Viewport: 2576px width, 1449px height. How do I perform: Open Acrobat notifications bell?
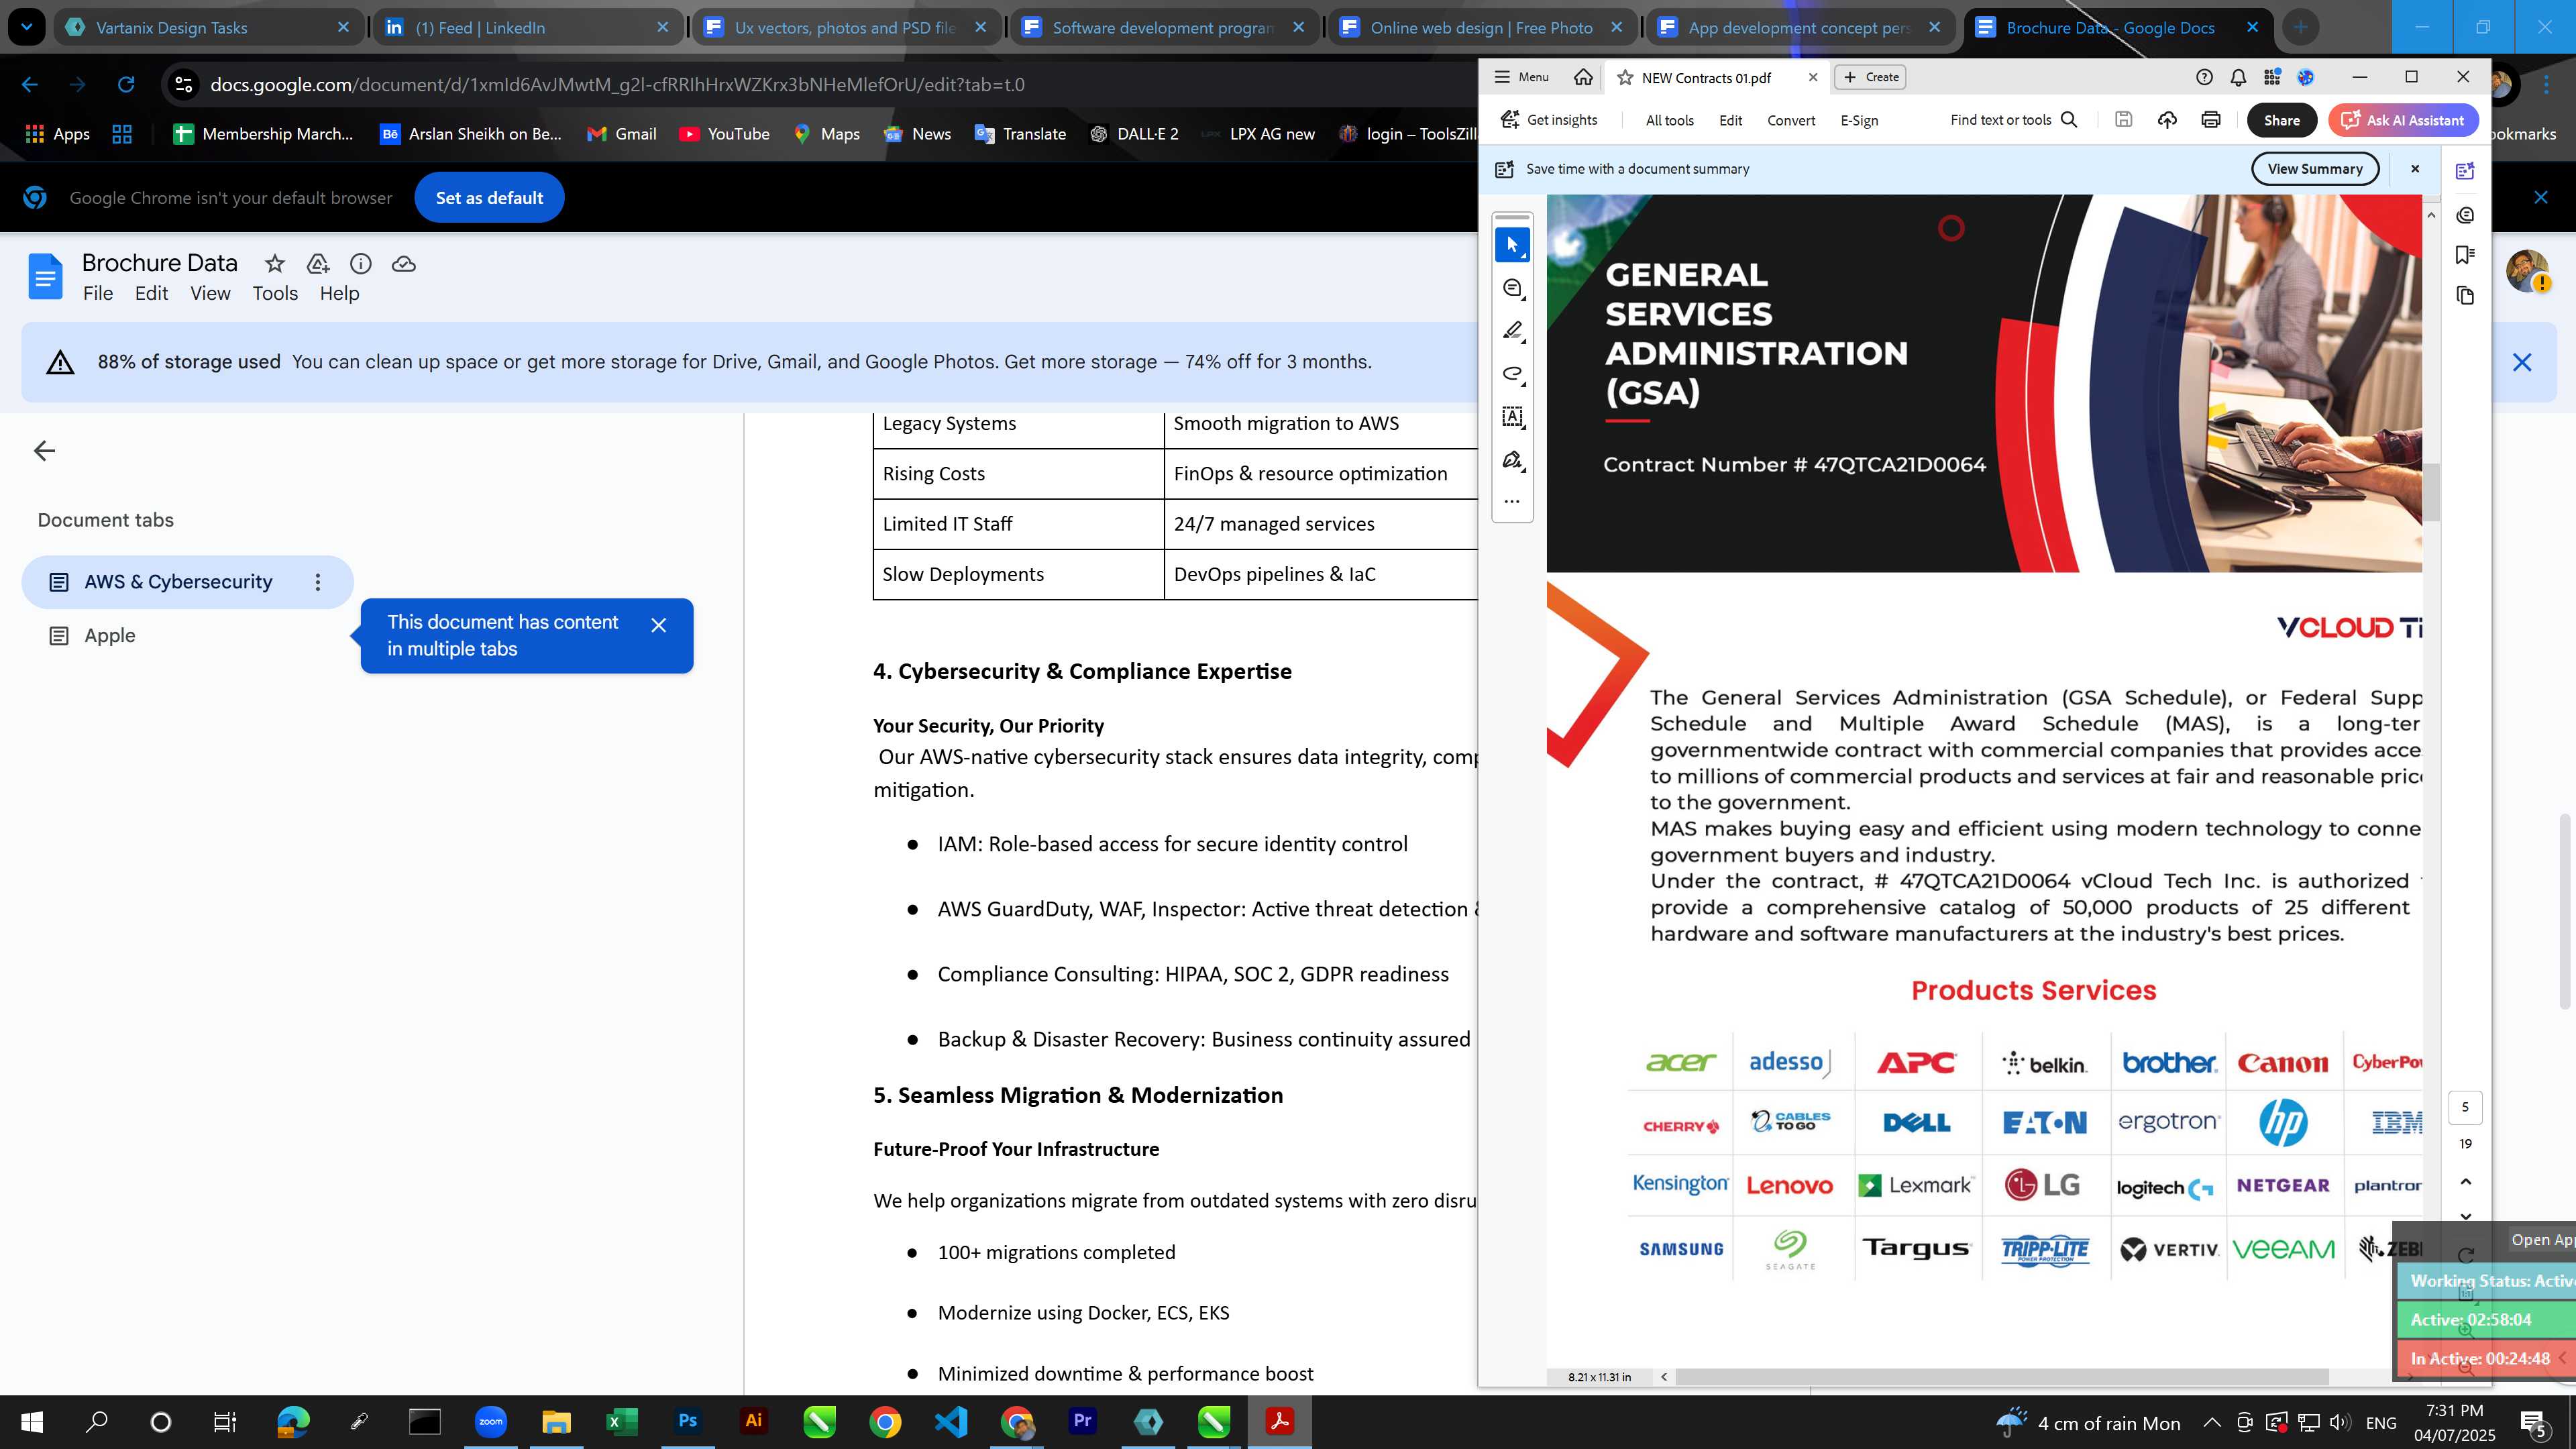(2238, 77)
